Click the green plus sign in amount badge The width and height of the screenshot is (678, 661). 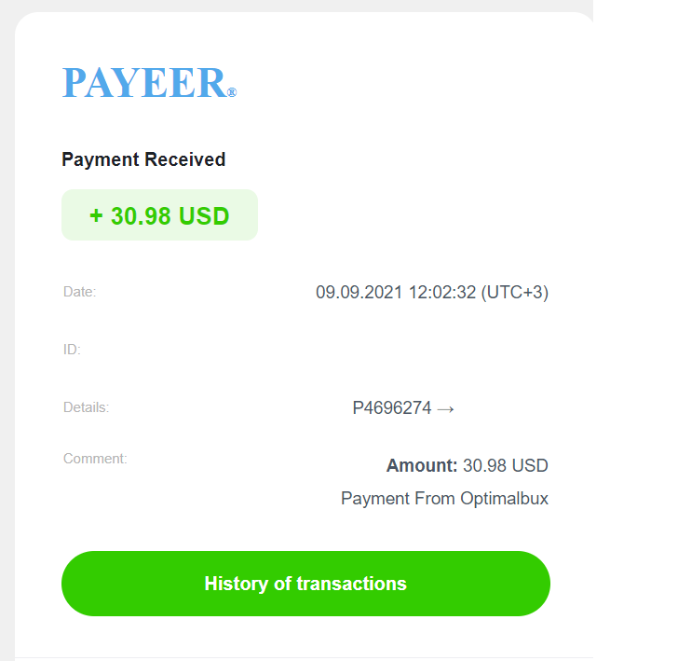tap(96, 215)
